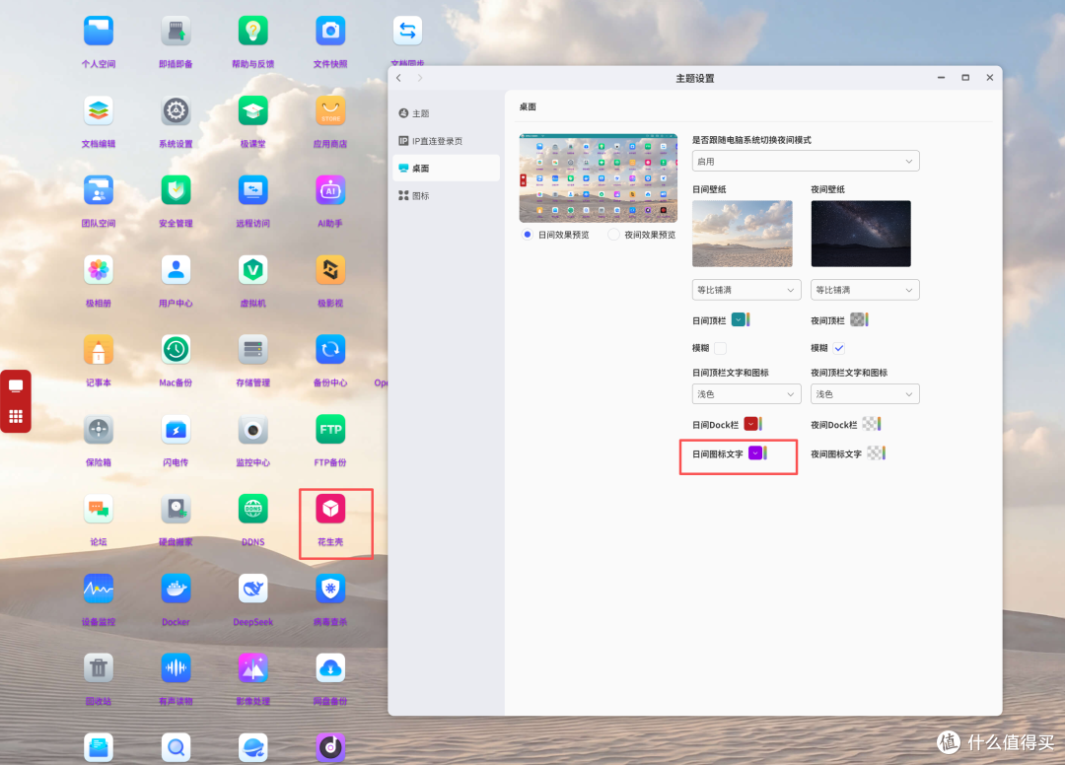This screenshot has height=765, width=1065.
Task: Launch the 虚拟机 app
Action: pos(252,270)
